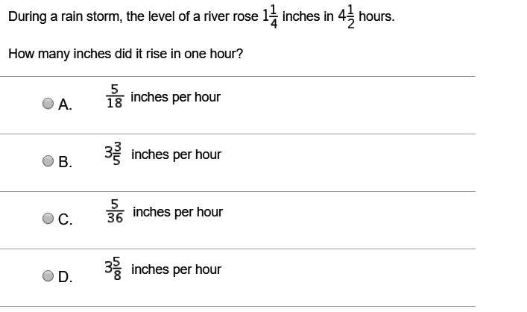The image size is (527, 312).
Task: Mark the option C radio button
Action: click(x=49, y=219)
